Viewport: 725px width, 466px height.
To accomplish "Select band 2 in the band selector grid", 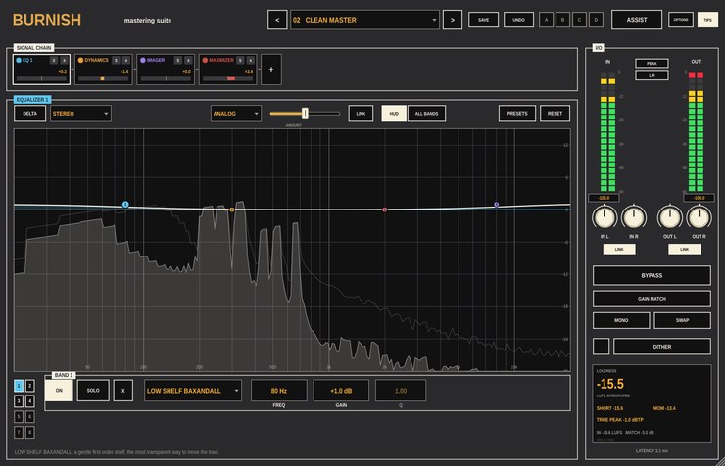I will point(29,386).
